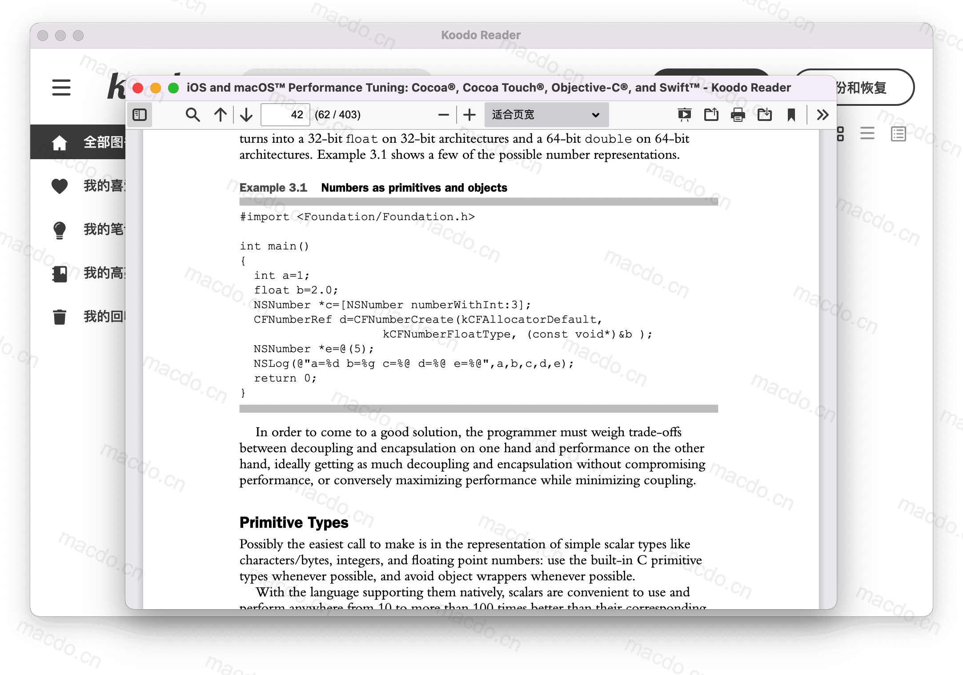Click 'Numbers as primitives and objects' title
Image resolution: width=963 pixels, height=675 pixels.
coord(414,188)
